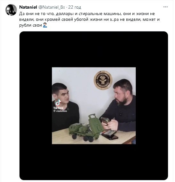Viewport: 175px width, 182px height.
Task: Click the phone lying on the table
Action: coord(110,135)
